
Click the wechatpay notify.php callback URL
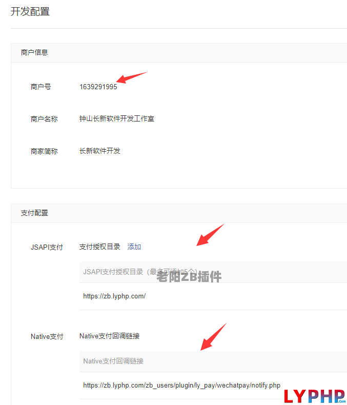click(181, 385)
